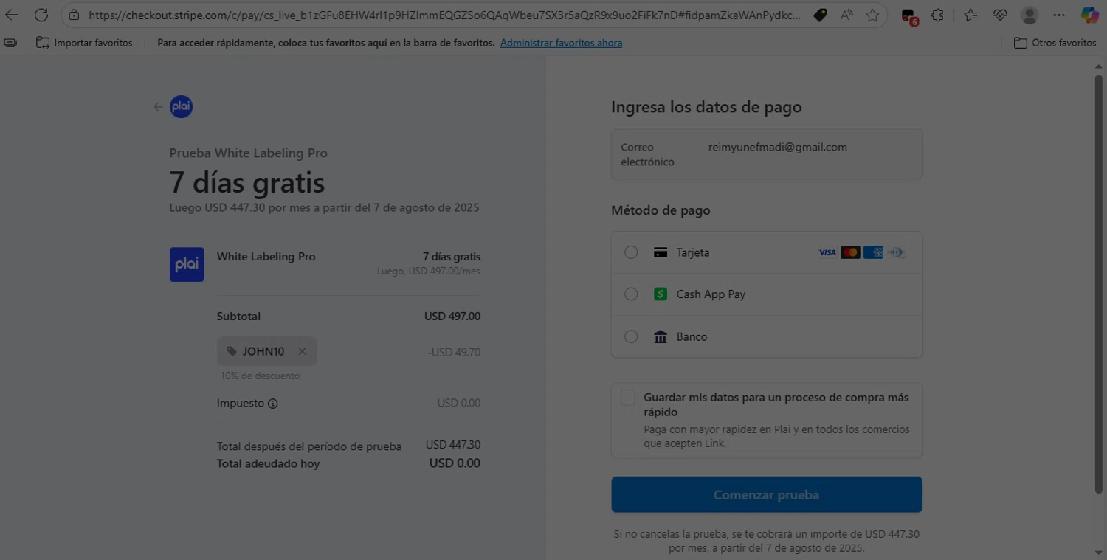The height and width of the screenshot is (560, 1107).
Task: Click the "Luego, USD 497.00/mes" text
Action: pyautogui.click(x=429, y=272)
